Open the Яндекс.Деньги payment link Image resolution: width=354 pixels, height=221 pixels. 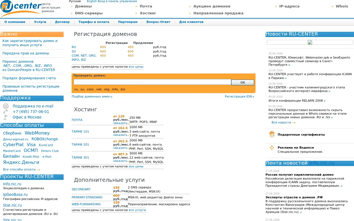coord(21,162)
